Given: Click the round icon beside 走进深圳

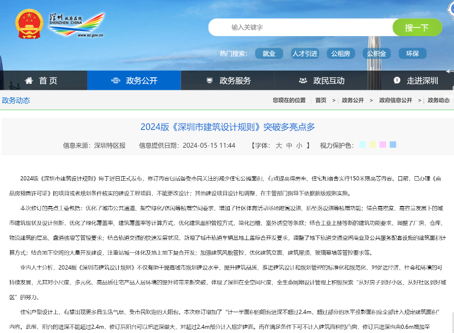Looking at the screenshot, I should coord(397,80).
